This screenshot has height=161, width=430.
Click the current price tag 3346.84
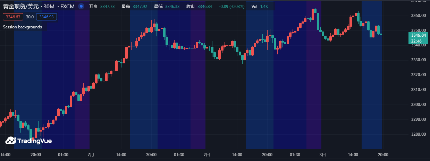418,35
